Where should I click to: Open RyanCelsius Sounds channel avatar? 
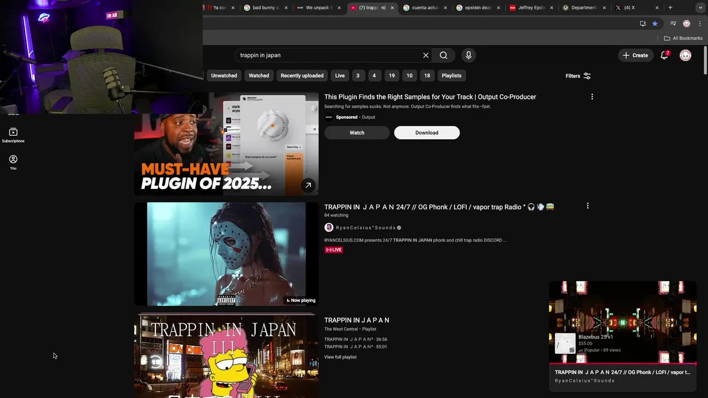(329, 228)
